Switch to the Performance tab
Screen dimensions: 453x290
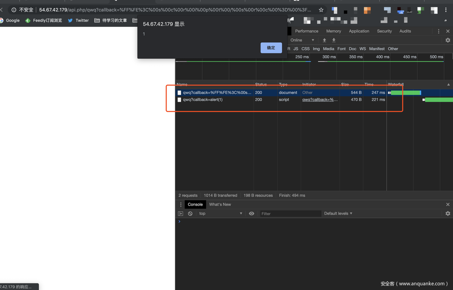tap(307, 31)
